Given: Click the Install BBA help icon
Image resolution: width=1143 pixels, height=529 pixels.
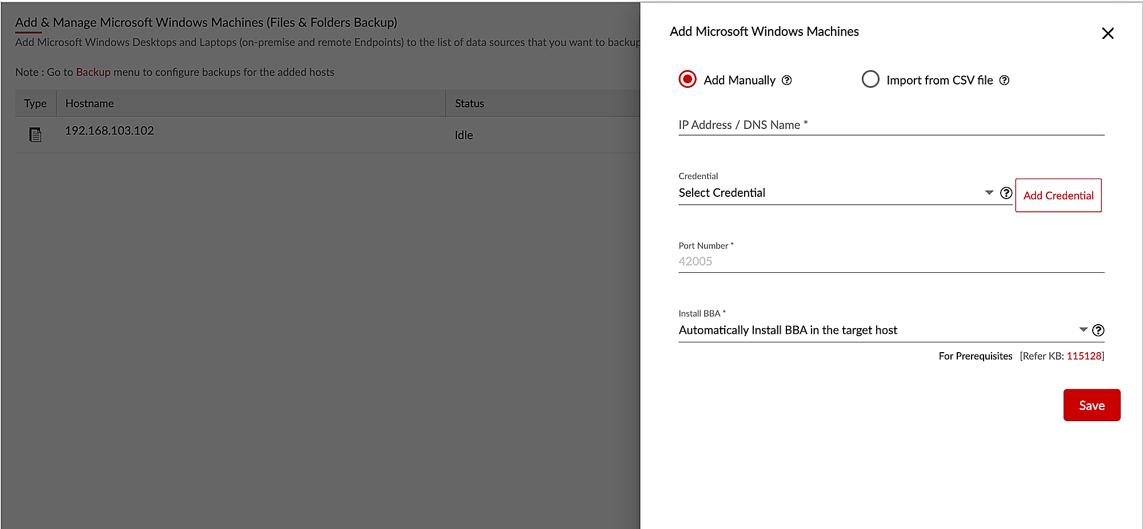Looking at the screenshot, I should pos(1098,330).
